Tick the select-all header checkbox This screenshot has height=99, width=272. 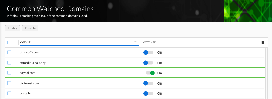[x=9, y=42]
